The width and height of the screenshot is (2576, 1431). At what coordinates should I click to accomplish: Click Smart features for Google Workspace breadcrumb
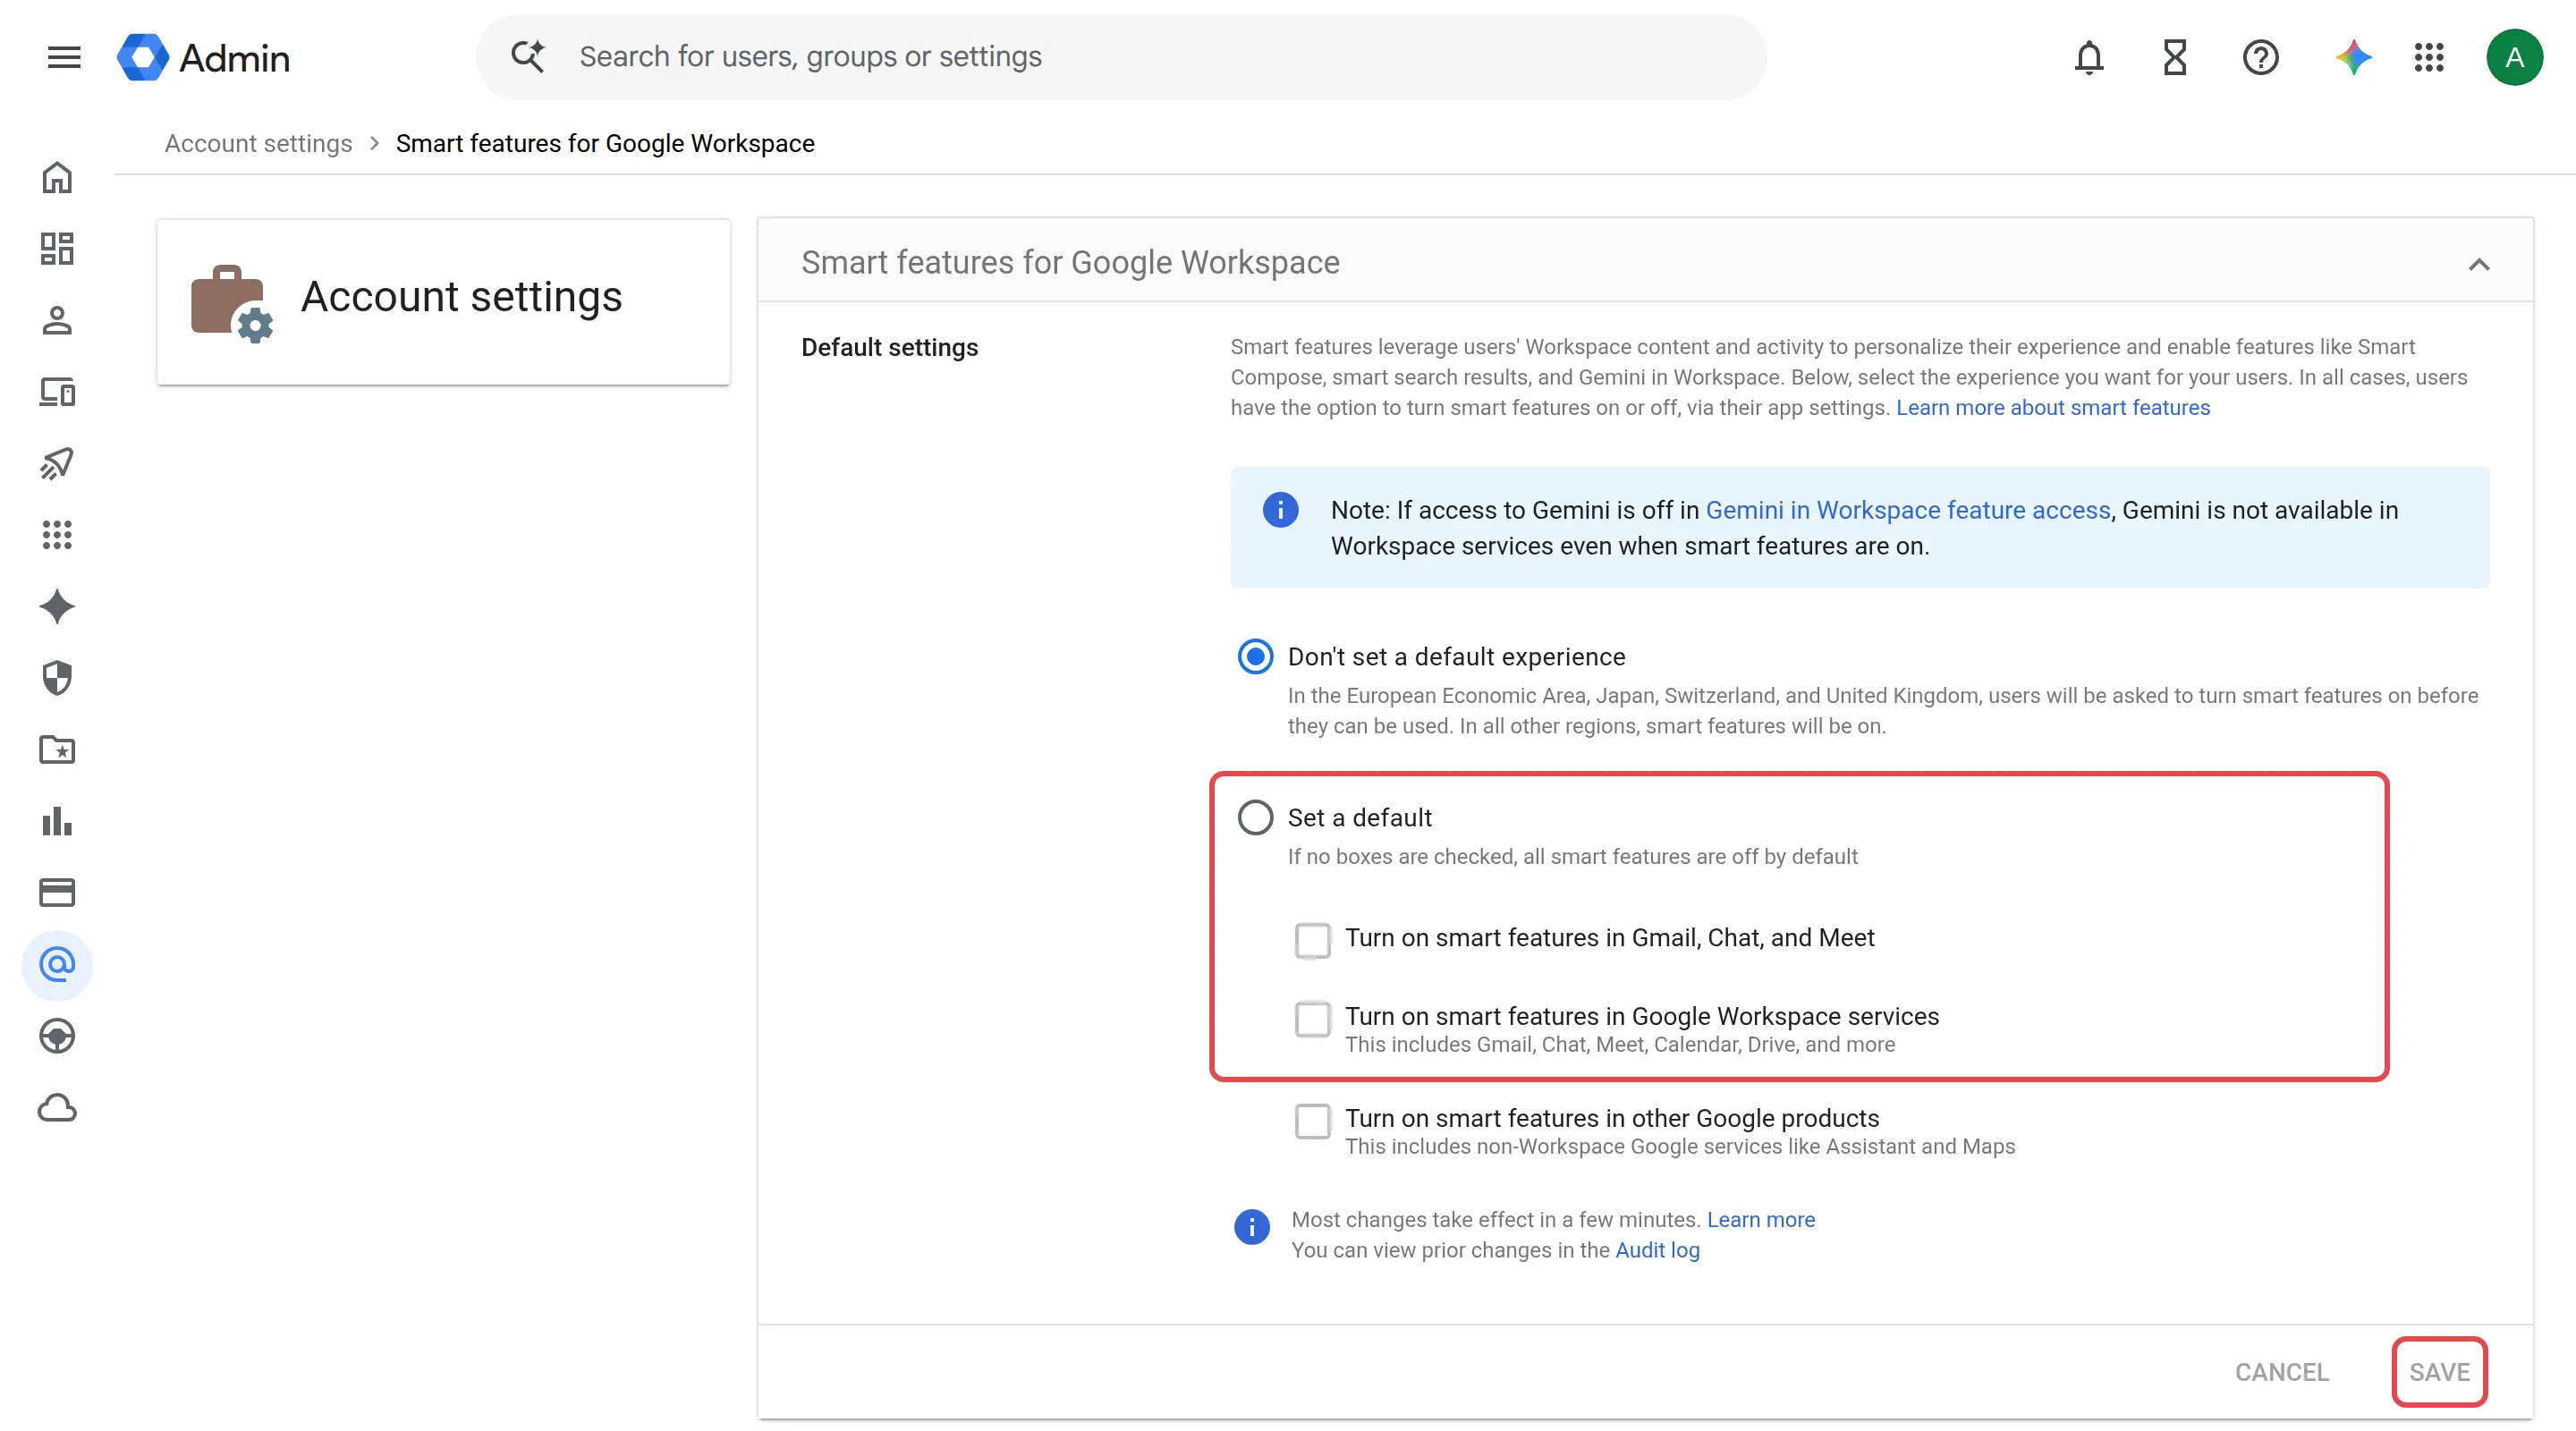coord(605,143)
